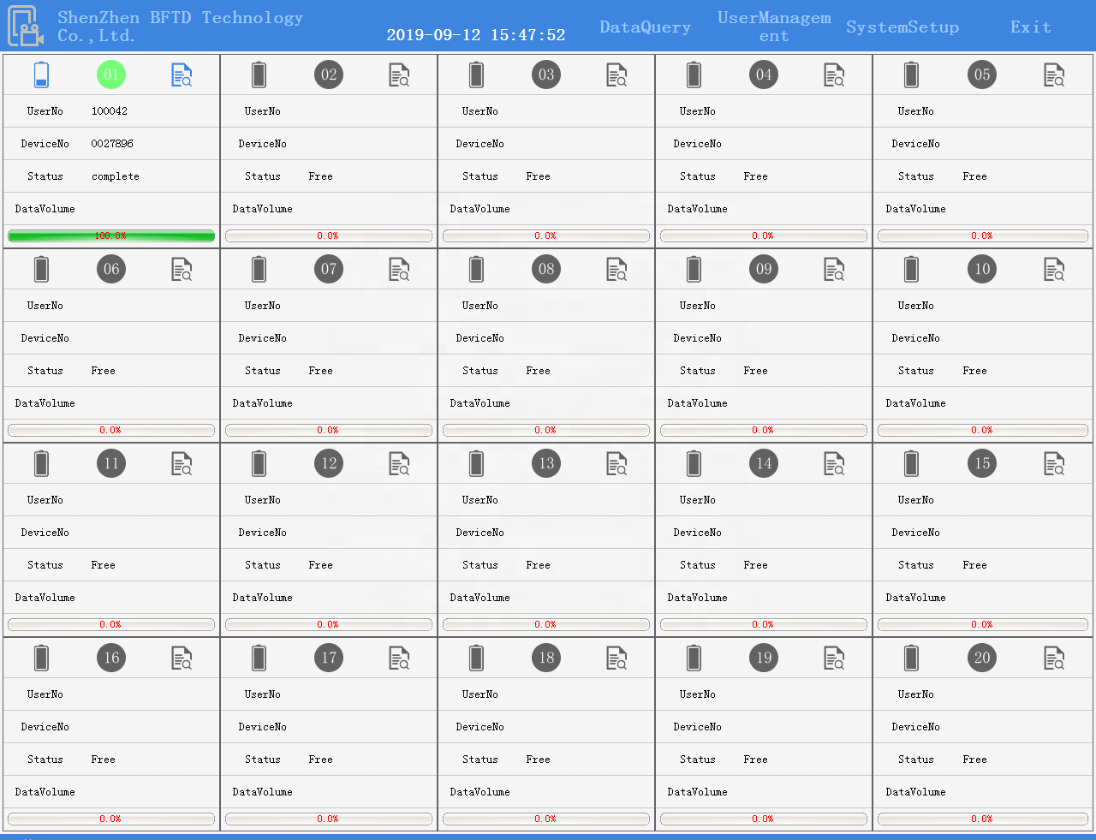Open file search icon for slot 20
The width and height of the screenshot is (1096, 840).
point(1054,658)
